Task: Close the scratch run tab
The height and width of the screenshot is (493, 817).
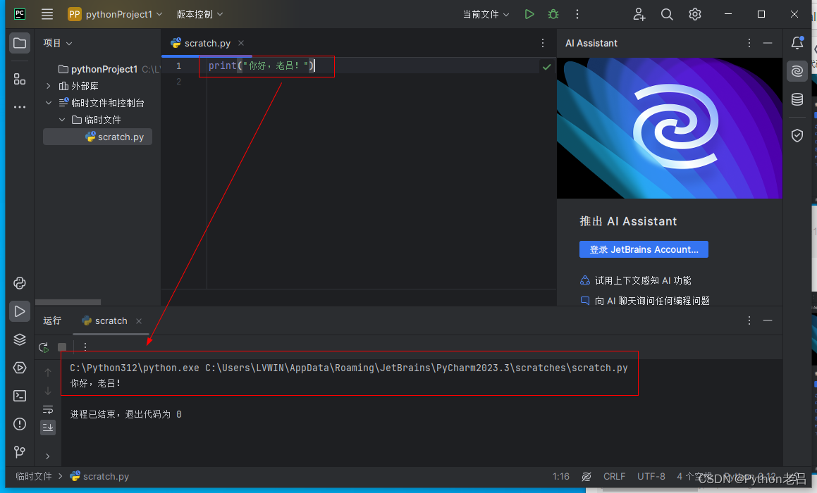Action: pos(139,321)
